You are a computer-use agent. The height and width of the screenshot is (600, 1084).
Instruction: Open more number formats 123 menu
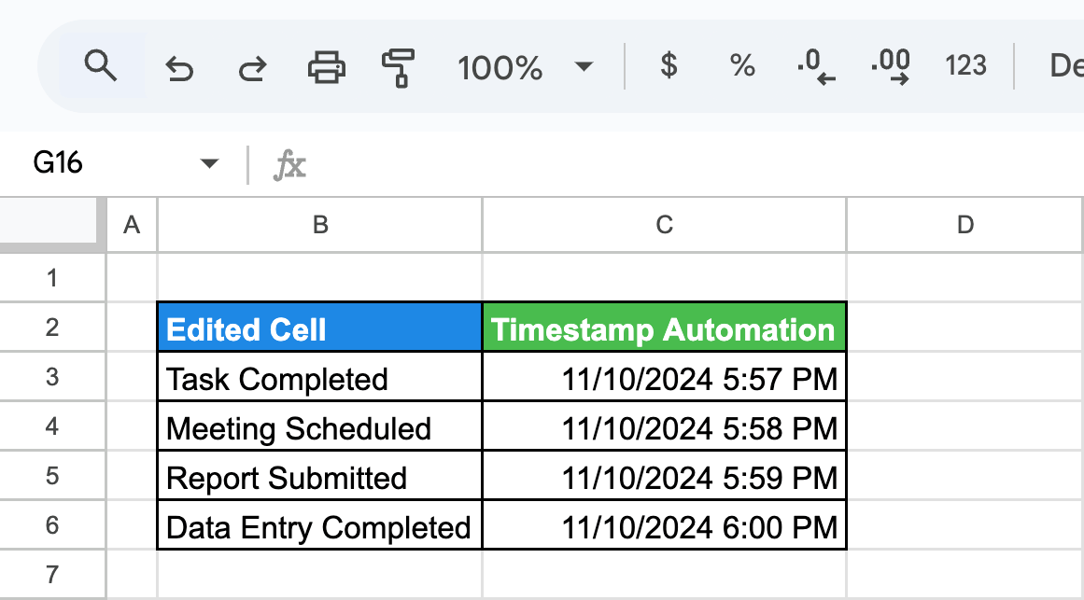(965, 65)
